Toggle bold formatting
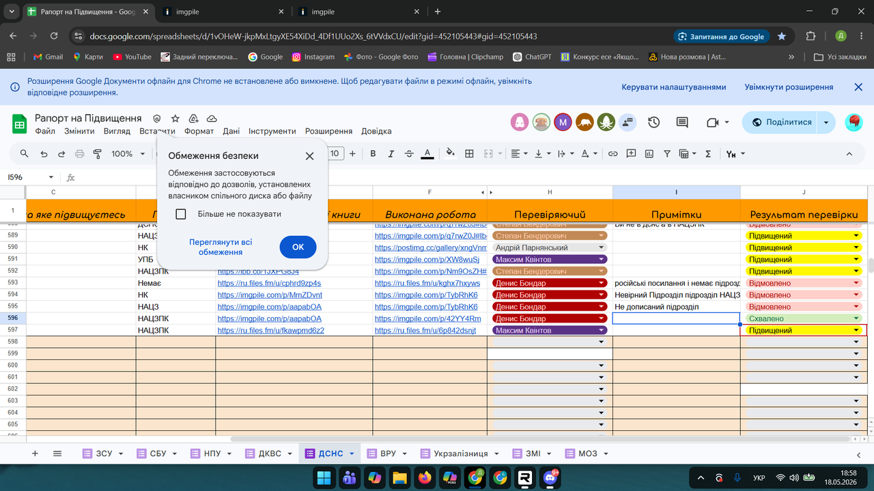Viewport: 874px width, 491px height. click(373, 154)
